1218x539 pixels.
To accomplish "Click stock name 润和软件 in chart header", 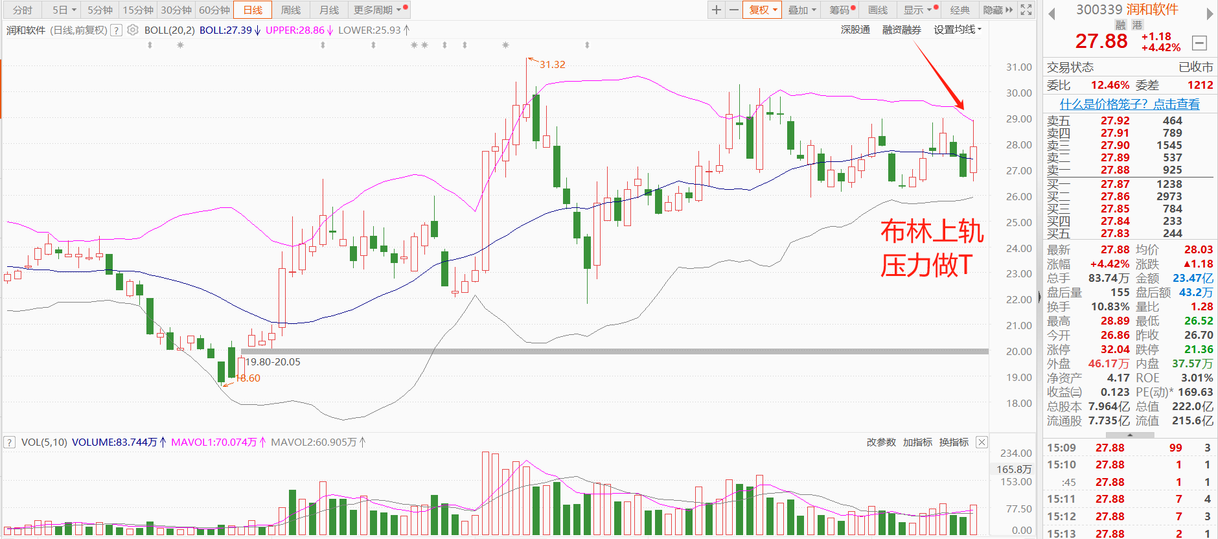I will click(x=26, y=30).
